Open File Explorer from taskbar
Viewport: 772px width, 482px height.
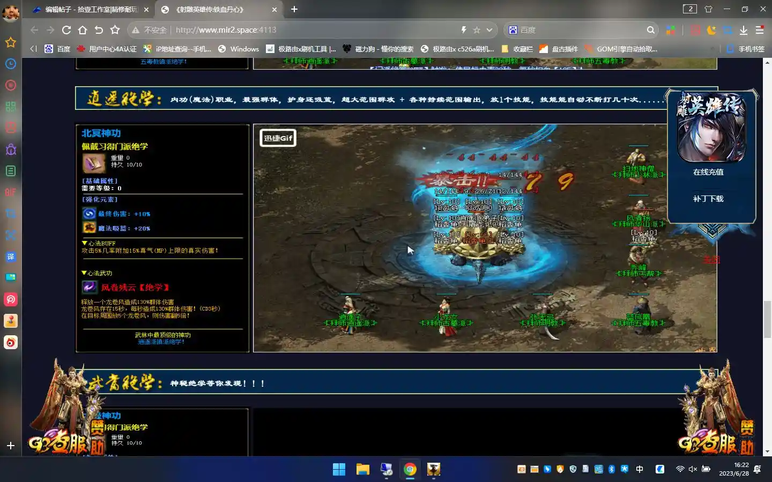pyautogui.click(x=363, y=469)
